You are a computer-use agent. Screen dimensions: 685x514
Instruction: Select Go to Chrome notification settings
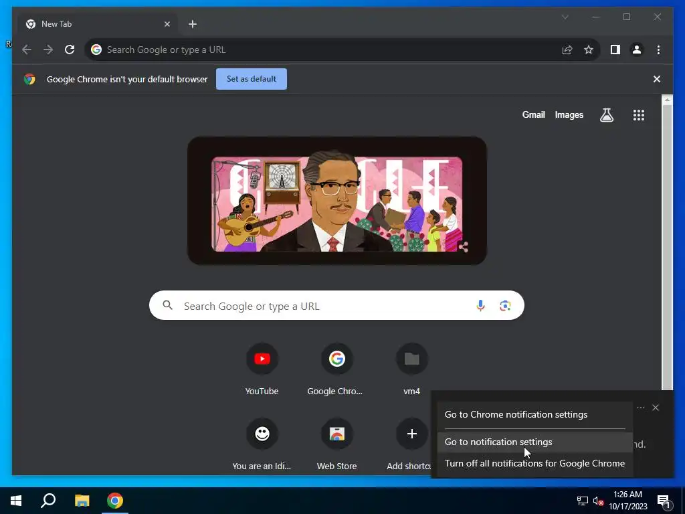click(x=534, y=414)
